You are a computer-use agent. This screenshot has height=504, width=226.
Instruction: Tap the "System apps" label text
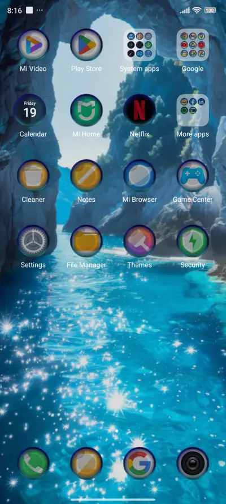(140, 69)
